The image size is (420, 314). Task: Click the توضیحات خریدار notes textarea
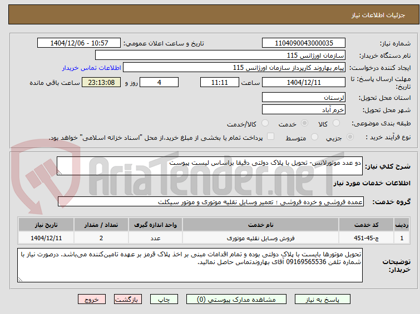tap(190, 265)
